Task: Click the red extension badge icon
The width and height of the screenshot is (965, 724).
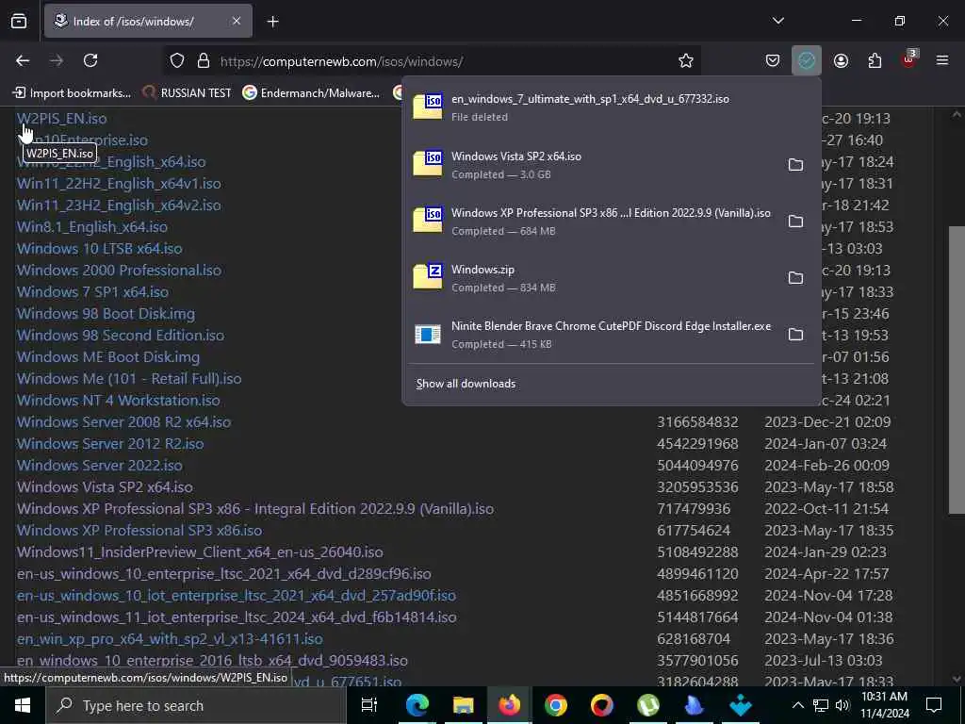Action: click(x=909, y=59)
